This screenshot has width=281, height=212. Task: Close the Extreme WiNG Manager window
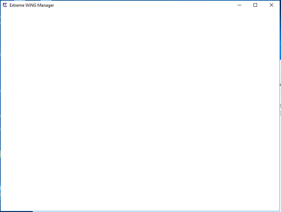click(271, 5)
